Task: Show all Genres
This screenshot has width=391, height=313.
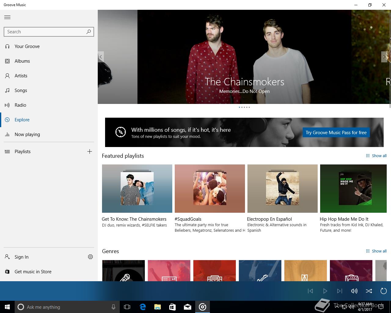Action: (376, 251)
